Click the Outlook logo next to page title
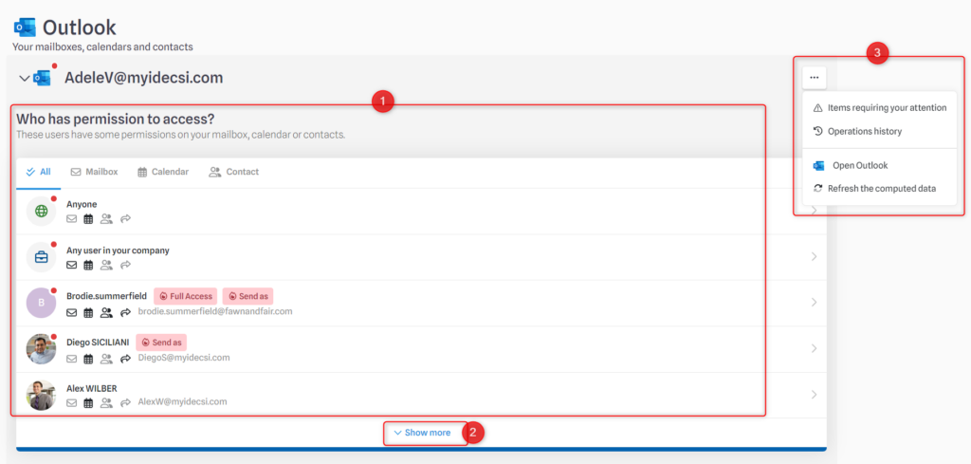 click(x=25, y=28)
